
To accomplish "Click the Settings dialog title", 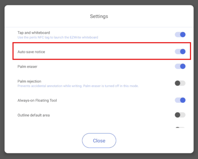I will 99,16.
